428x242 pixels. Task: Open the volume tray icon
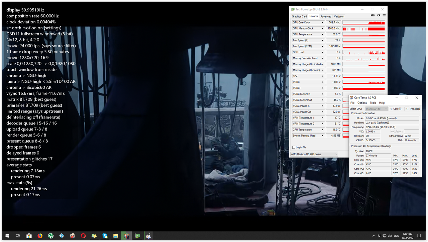(x=390, y=236)
